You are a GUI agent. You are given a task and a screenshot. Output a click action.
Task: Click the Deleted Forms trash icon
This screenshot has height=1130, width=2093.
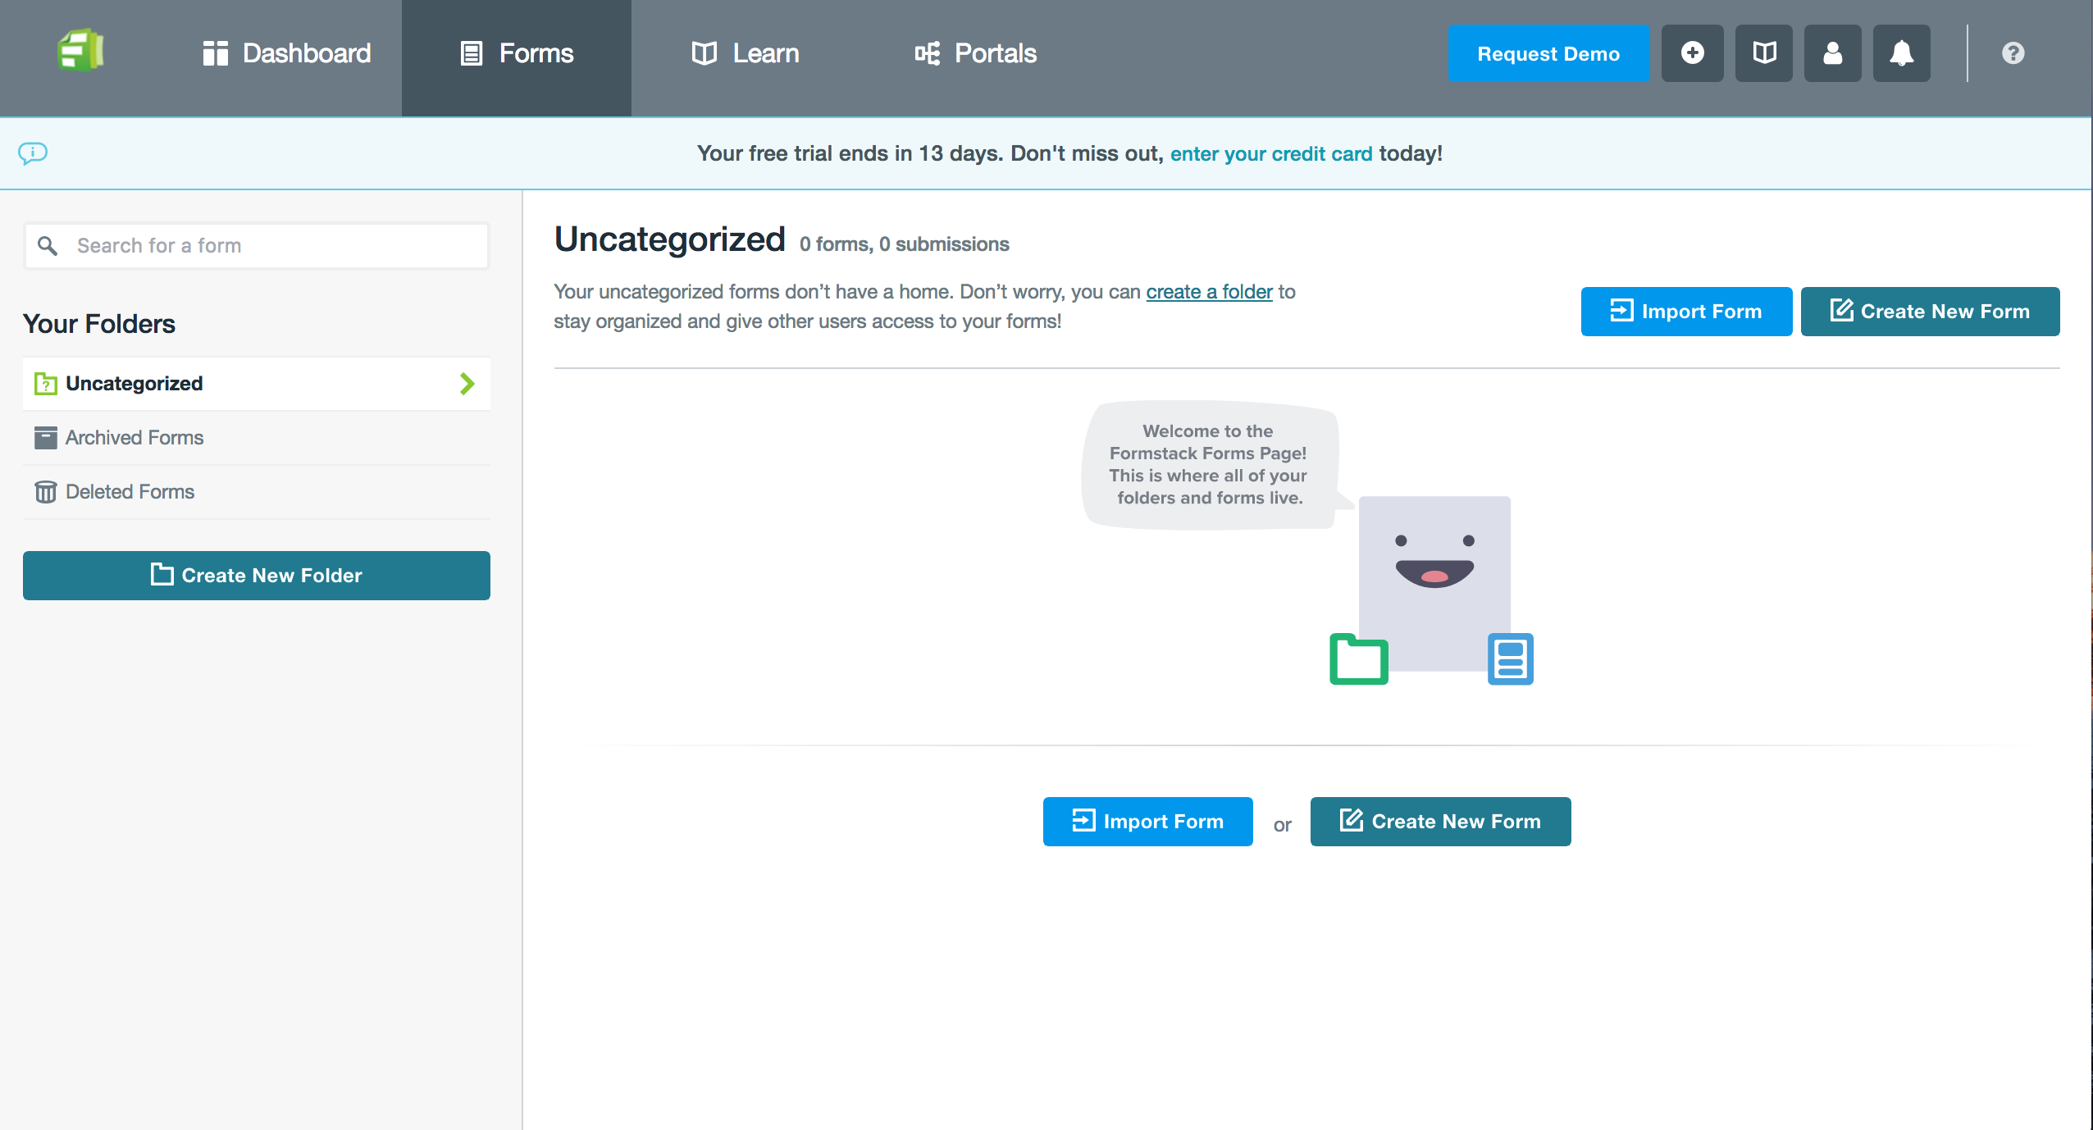45,492
